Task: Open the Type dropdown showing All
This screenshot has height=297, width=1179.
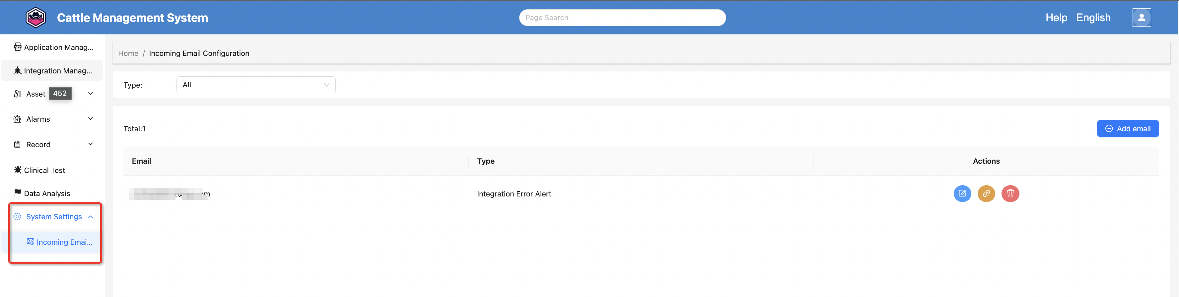Action: (256, 85)
